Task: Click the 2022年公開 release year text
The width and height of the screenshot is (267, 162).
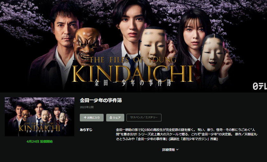Action: [x=87, y=107]
